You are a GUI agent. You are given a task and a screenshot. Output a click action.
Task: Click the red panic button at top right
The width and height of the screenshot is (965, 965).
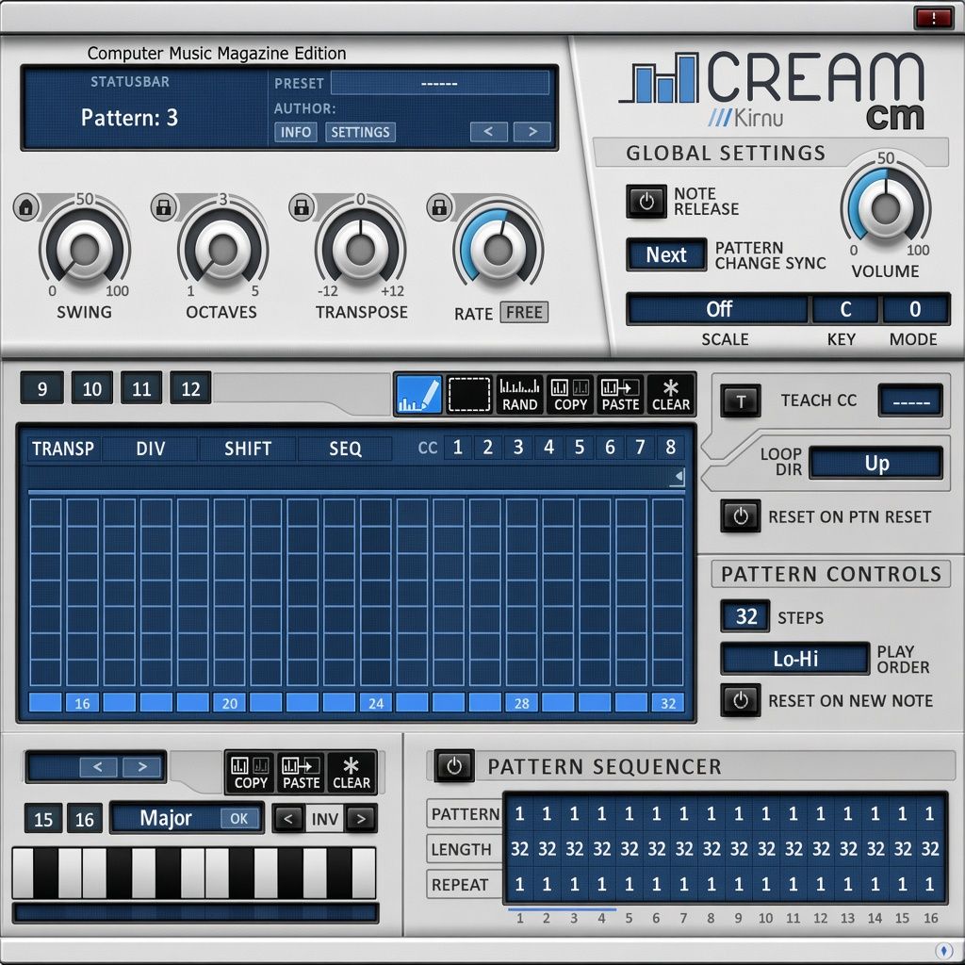coord(934,18)
